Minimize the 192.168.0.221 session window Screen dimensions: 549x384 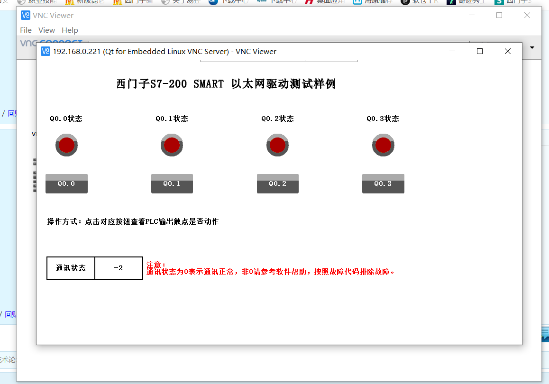pyautogui.click(x=452, y=51)
